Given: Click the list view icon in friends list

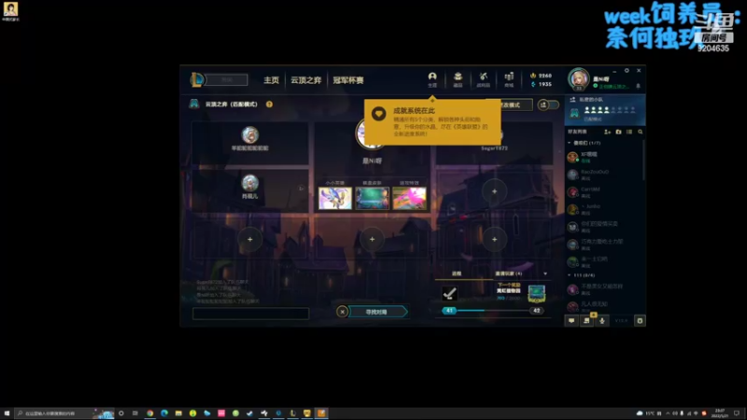Looking at the screenshot, I should pos(629,132).
